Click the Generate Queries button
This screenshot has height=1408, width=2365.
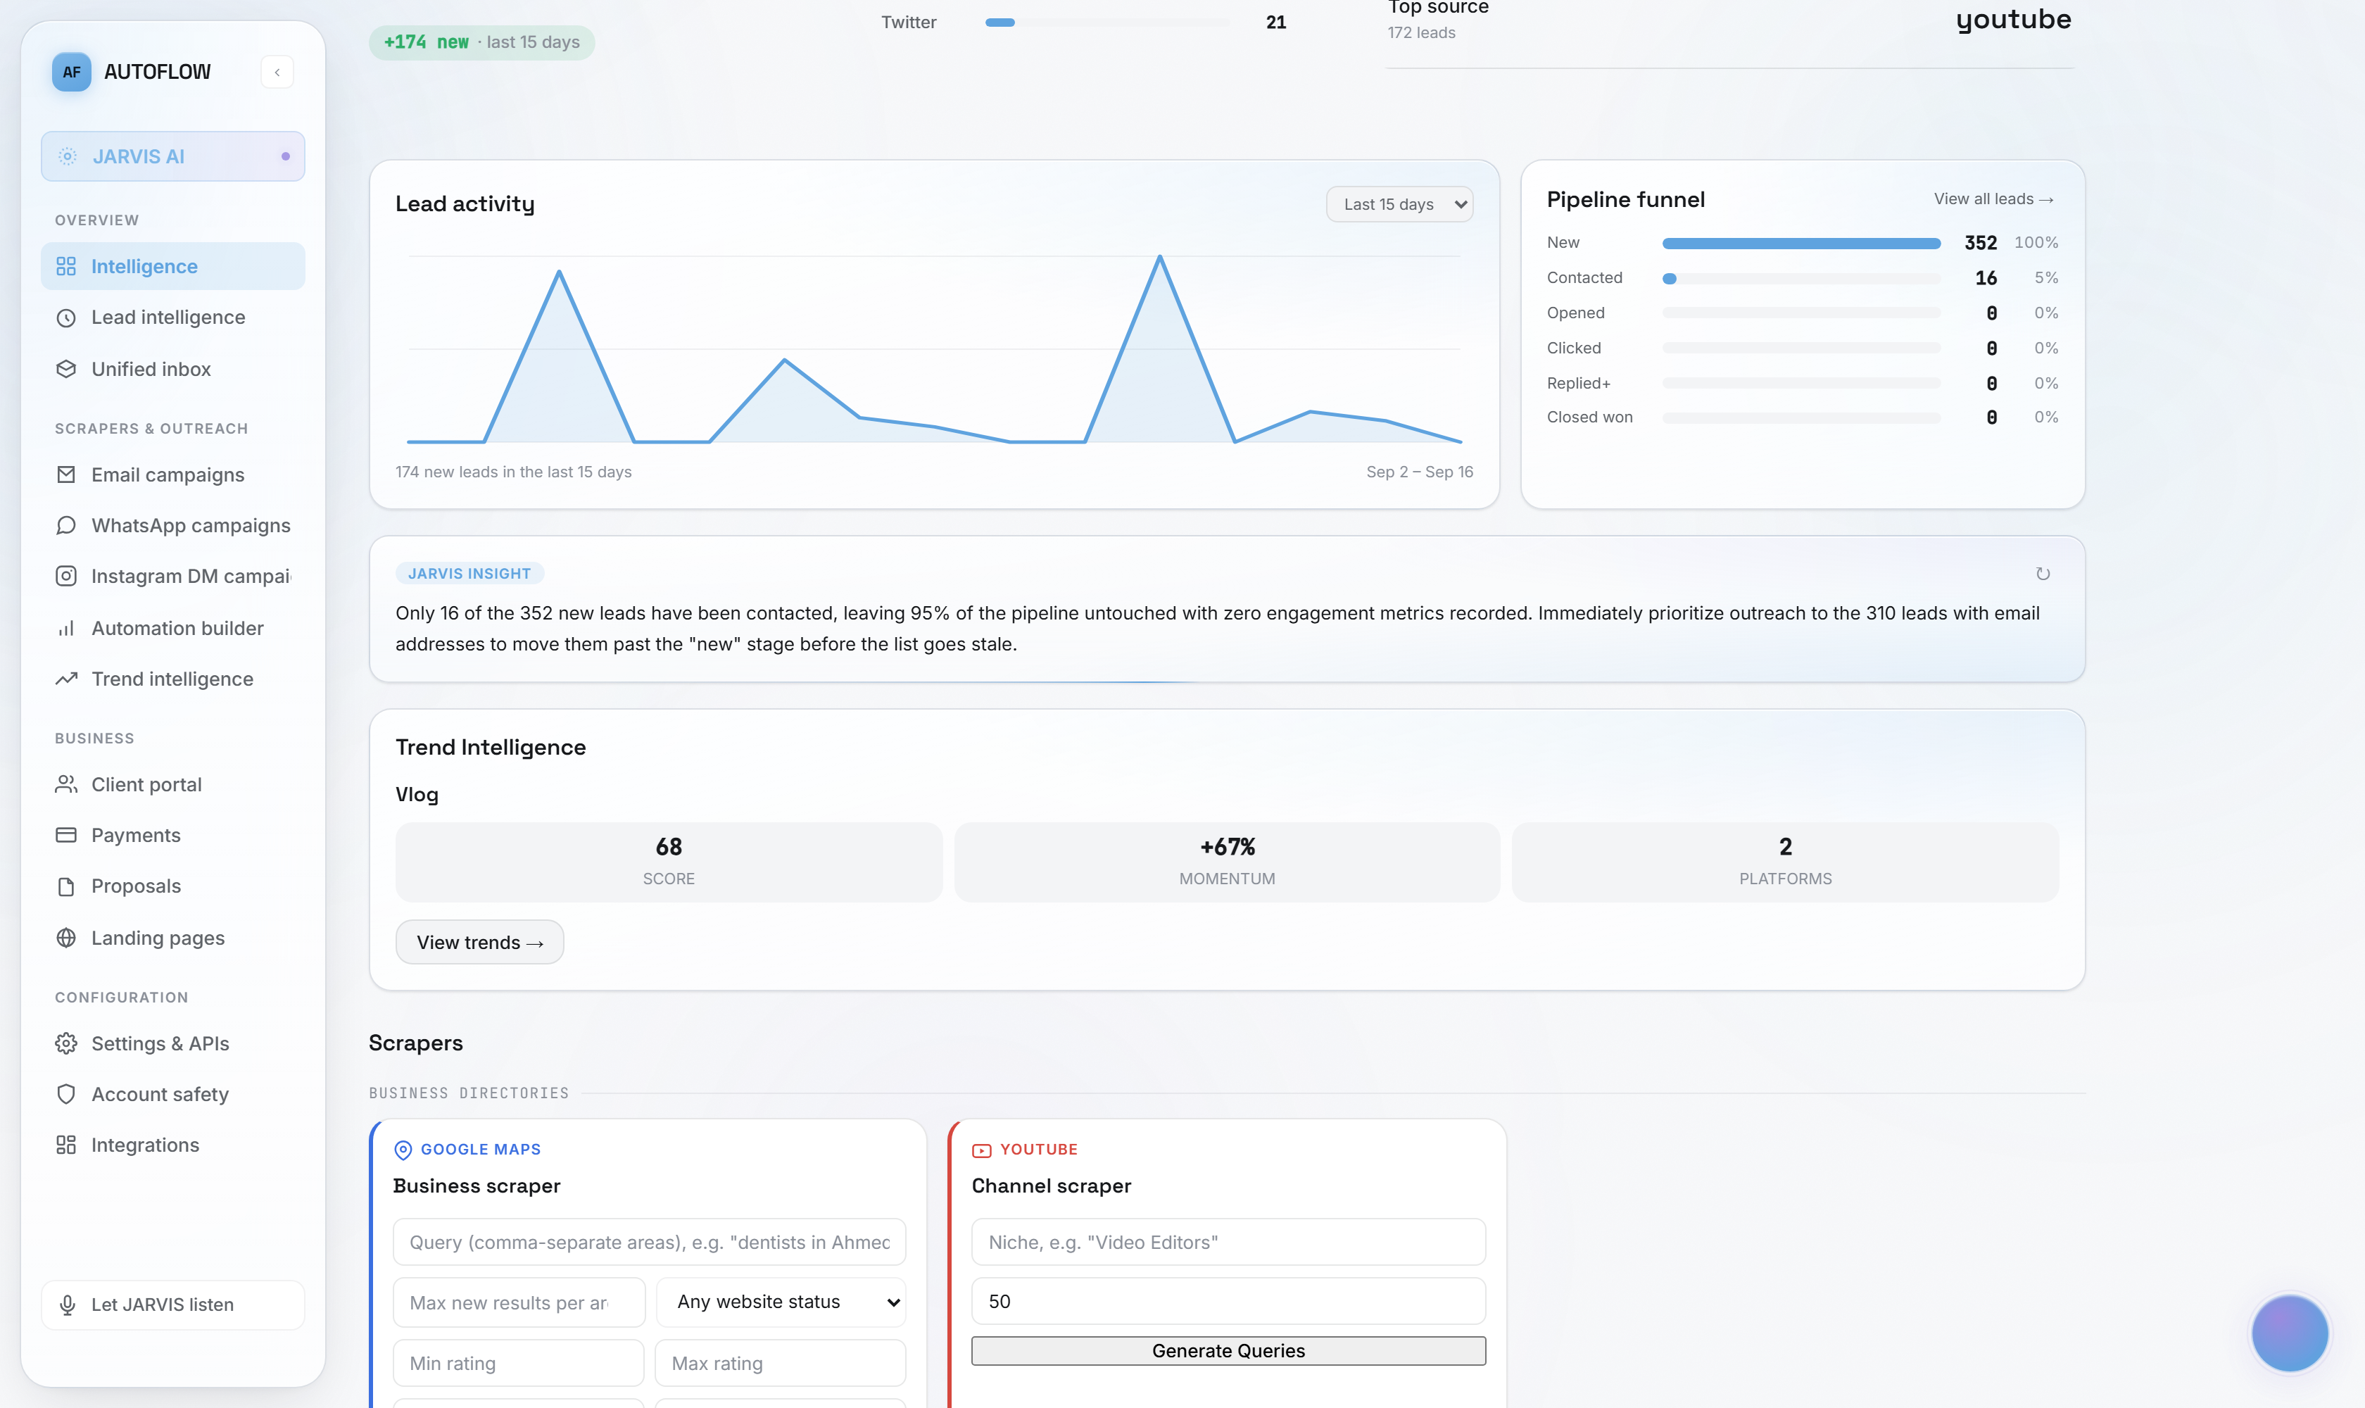point(1228,1351)
